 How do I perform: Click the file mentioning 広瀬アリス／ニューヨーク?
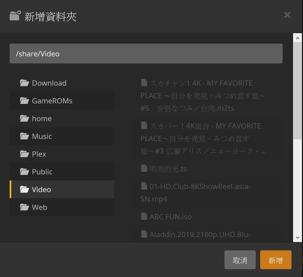pos(203,138)
